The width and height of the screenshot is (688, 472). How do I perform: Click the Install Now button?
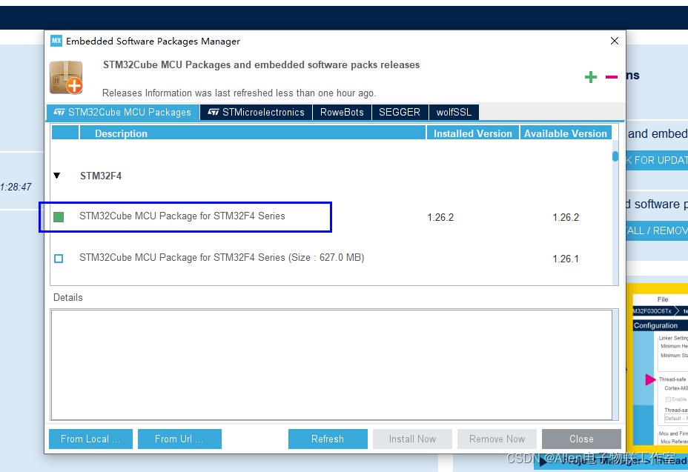(x=412, y=439)
